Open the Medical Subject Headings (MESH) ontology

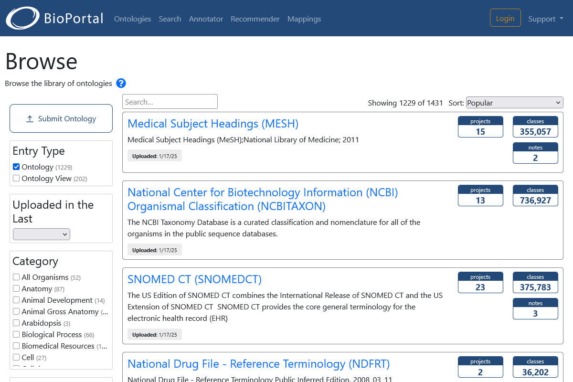[x=213, y=124]
